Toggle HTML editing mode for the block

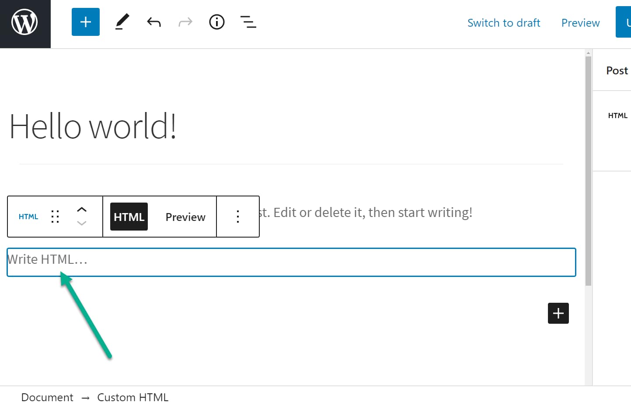tap(129, 216)
